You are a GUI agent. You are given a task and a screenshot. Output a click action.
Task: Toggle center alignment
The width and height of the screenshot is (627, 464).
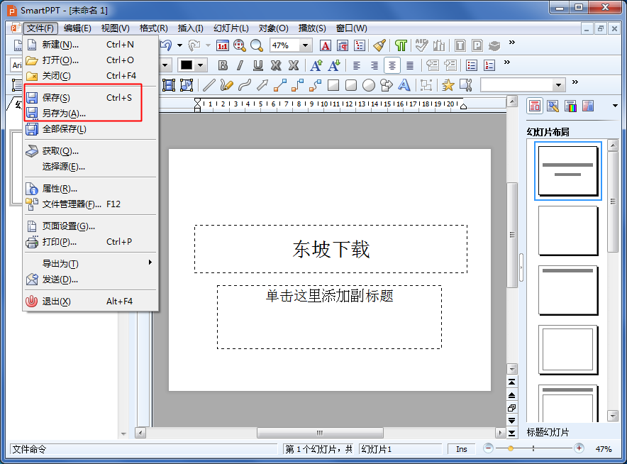[x=392, y=65]
